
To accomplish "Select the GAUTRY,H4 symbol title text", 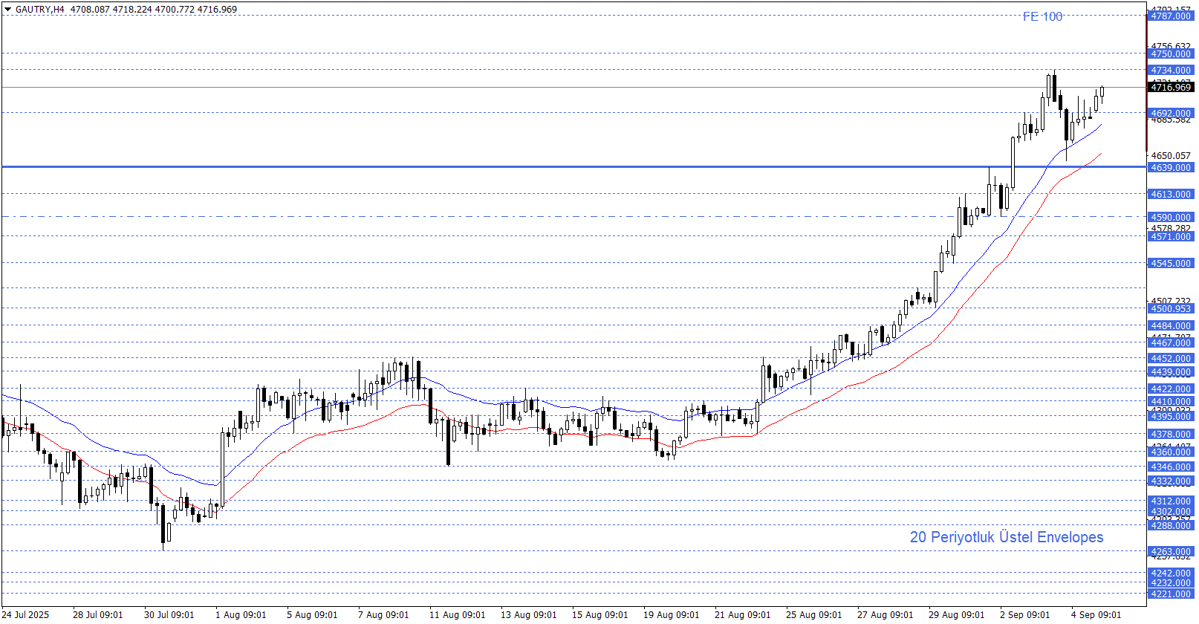I will pyautogui.click(x=40, y=10).
